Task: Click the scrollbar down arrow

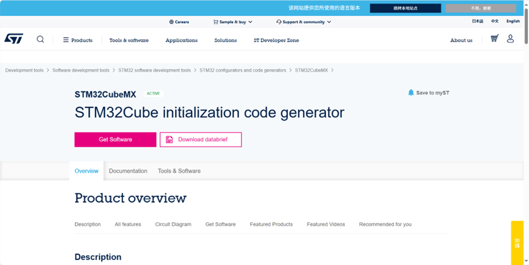Action: pos(527,261)
